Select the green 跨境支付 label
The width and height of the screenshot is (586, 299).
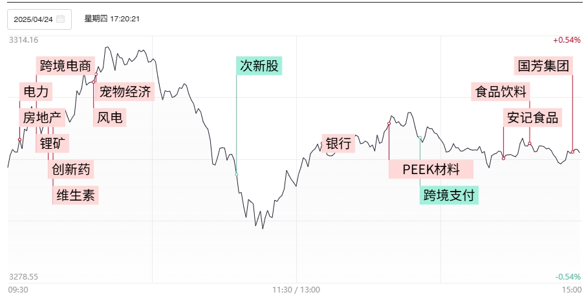pyautogui.click(x=449, y=195)
